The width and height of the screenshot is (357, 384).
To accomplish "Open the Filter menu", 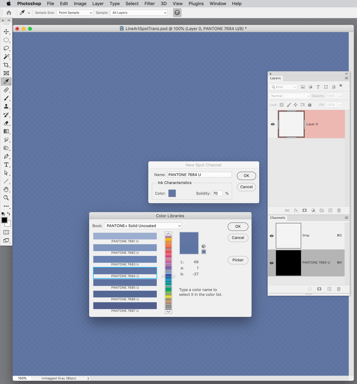I will (150, 4).
